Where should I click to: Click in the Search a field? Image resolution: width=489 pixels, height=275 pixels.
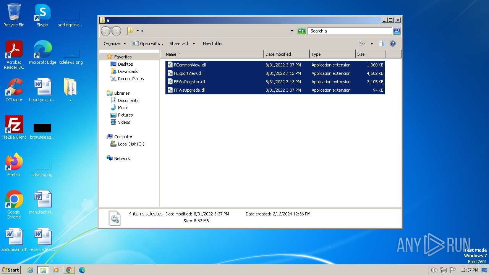click(350, 31)
